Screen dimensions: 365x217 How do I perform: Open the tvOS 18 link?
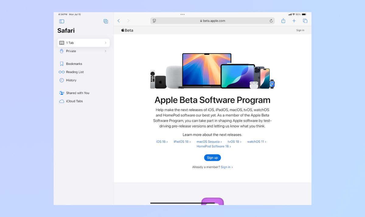[235, 142]
